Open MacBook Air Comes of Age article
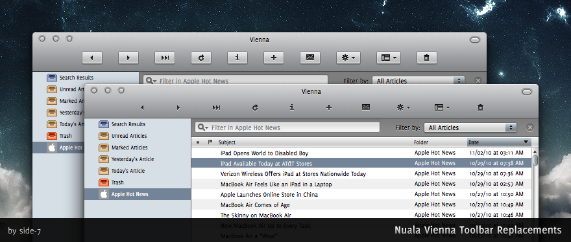571x242 pixels. click(x=361, y=204)
